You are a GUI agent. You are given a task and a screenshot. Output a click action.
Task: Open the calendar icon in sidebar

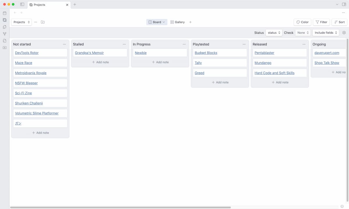(x=5, y=13)
